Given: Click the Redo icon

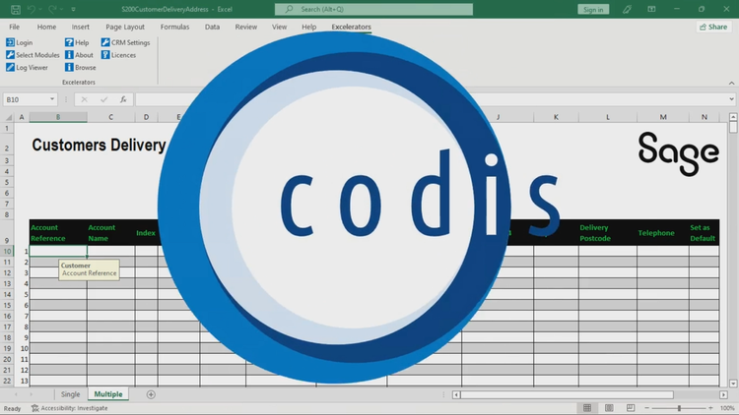Looking at the screenshot, I should point(52,9).
